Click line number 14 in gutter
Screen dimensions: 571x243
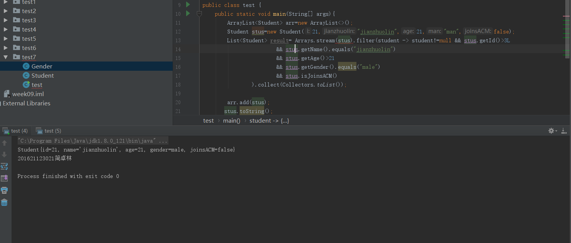pyautogui.click(x=178, y=49)
